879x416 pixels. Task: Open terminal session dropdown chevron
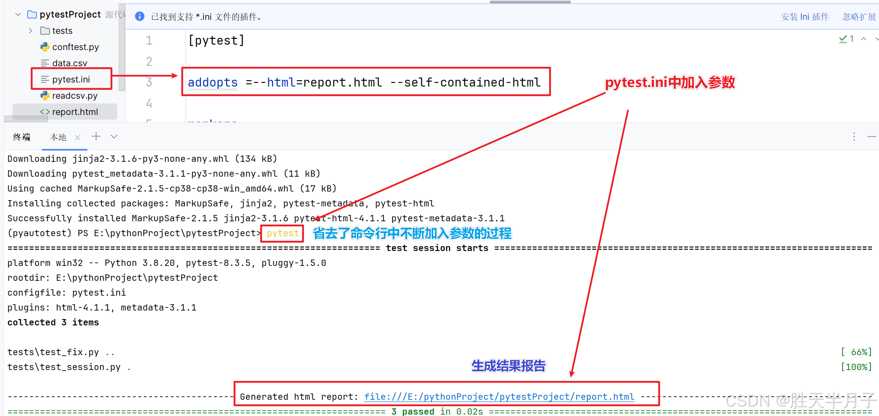(114, 137)
